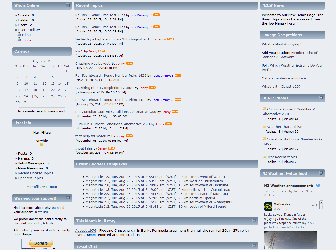Click the user icon beside Mitsu

[19, 34]
